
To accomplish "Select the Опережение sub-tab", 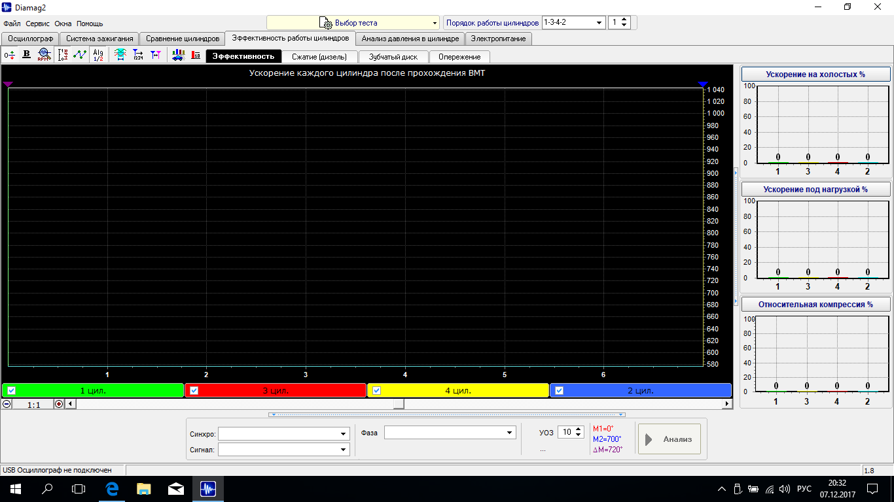I will coord(459,57).
